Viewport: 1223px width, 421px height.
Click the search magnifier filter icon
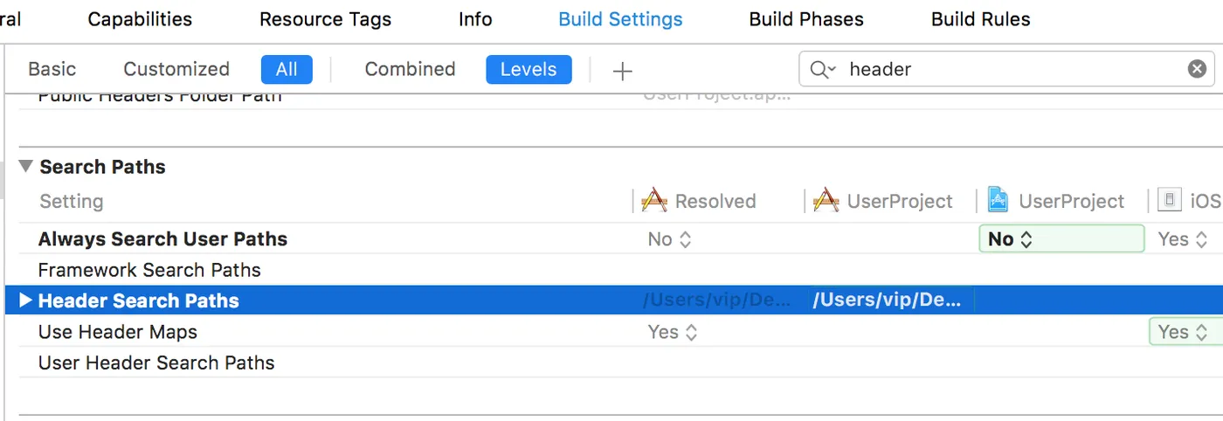coord(822,69)
